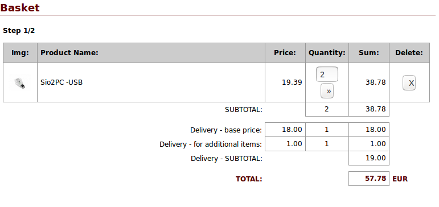Delete Sio2PC-USB with the X button
439x207 pixels.
pyautogui.click(x=409, y=83)
